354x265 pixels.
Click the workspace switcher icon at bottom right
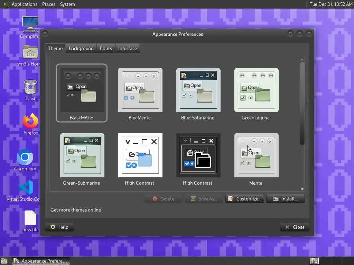[x=314, y=261]
